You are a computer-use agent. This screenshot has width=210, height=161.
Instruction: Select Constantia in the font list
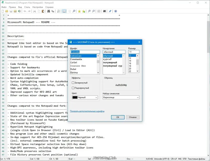coord(83,59)
